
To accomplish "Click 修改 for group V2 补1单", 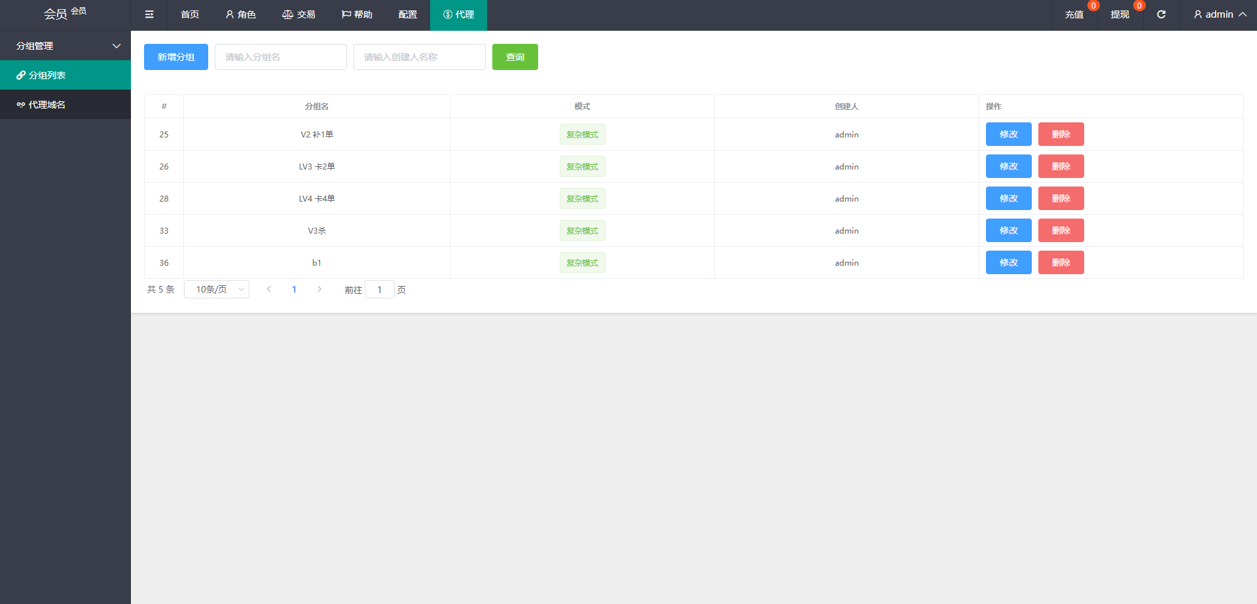I will 1009,134.
